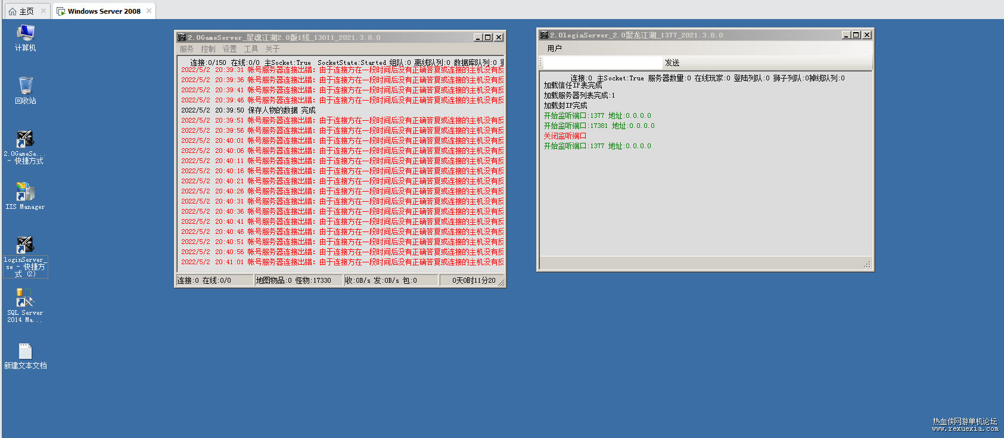Viewport: 1004px width, 438px height.
Task: Click the GameServer window title bar icon
Action: (x=182, y=37)
